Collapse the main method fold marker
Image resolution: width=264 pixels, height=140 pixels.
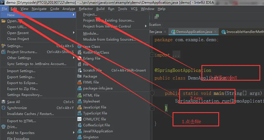(152, 93)
